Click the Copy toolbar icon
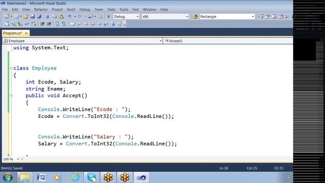 [54, 17]
